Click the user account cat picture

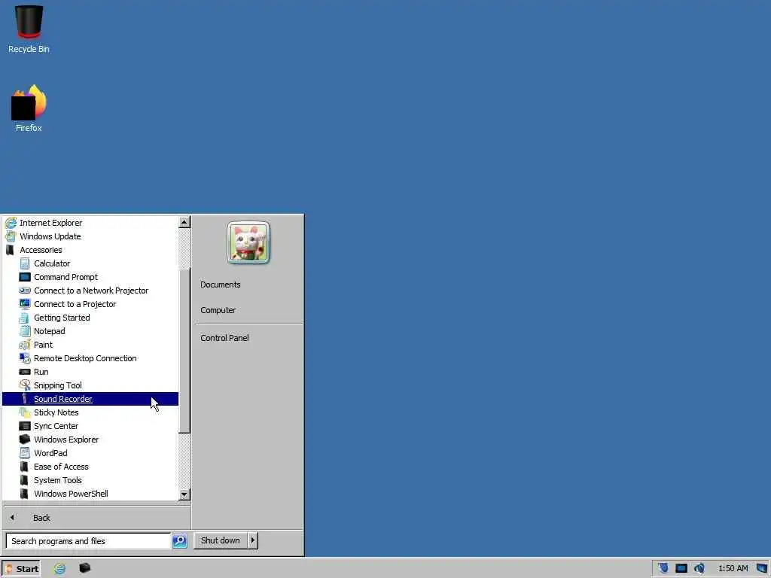[248, 242]
